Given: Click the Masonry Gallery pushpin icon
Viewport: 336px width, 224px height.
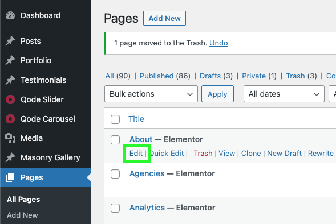Looking at the screenshot, I should [10, 157].
